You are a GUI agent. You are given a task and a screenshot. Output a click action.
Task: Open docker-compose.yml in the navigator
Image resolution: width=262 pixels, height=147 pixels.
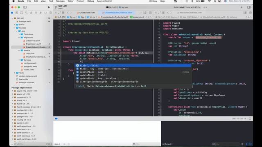[x=28, y=76]
